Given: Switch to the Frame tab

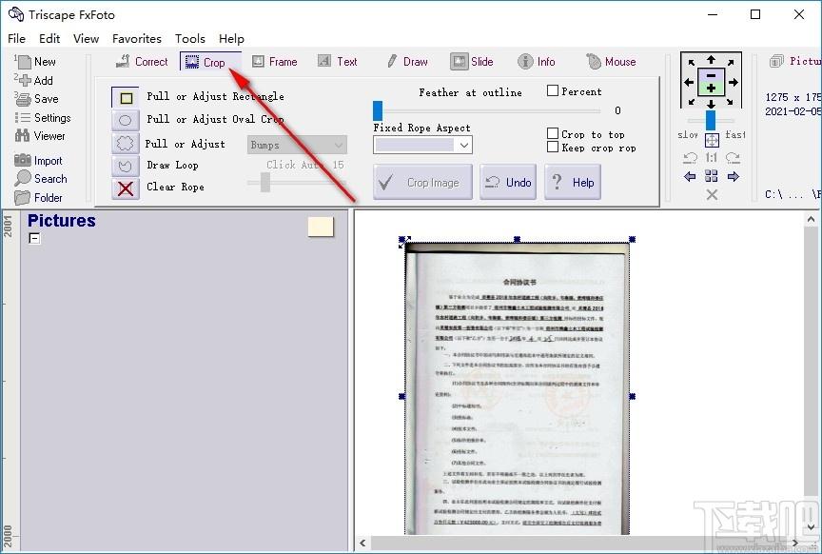Looking at the screenshot, I should [275, 61].
